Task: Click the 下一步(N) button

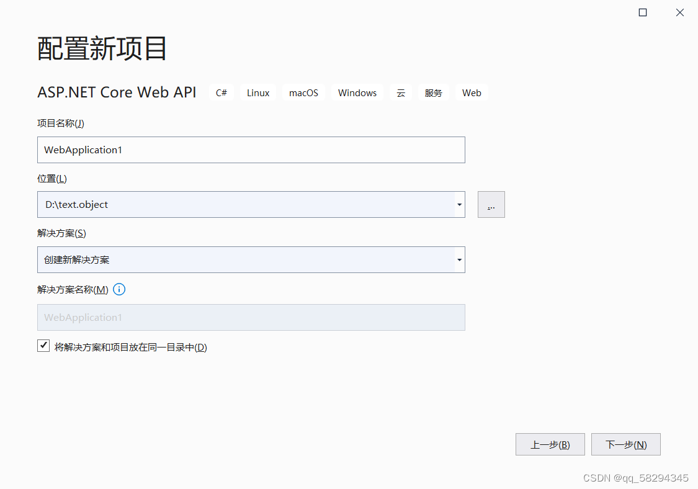Action: point(625,444)
